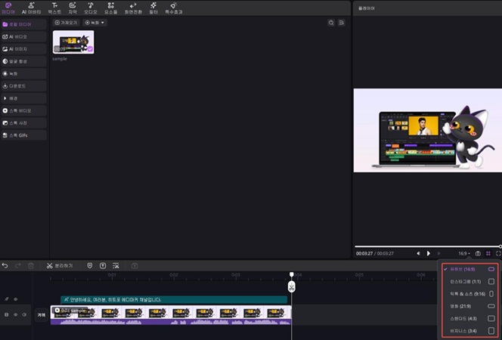Click the Split scissors button
This screenshot has width=502, height=340.
(60, 266)
